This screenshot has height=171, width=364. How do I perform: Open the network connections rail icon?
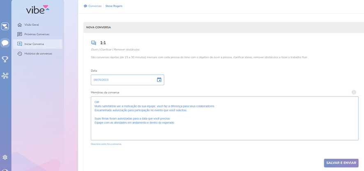5,76
